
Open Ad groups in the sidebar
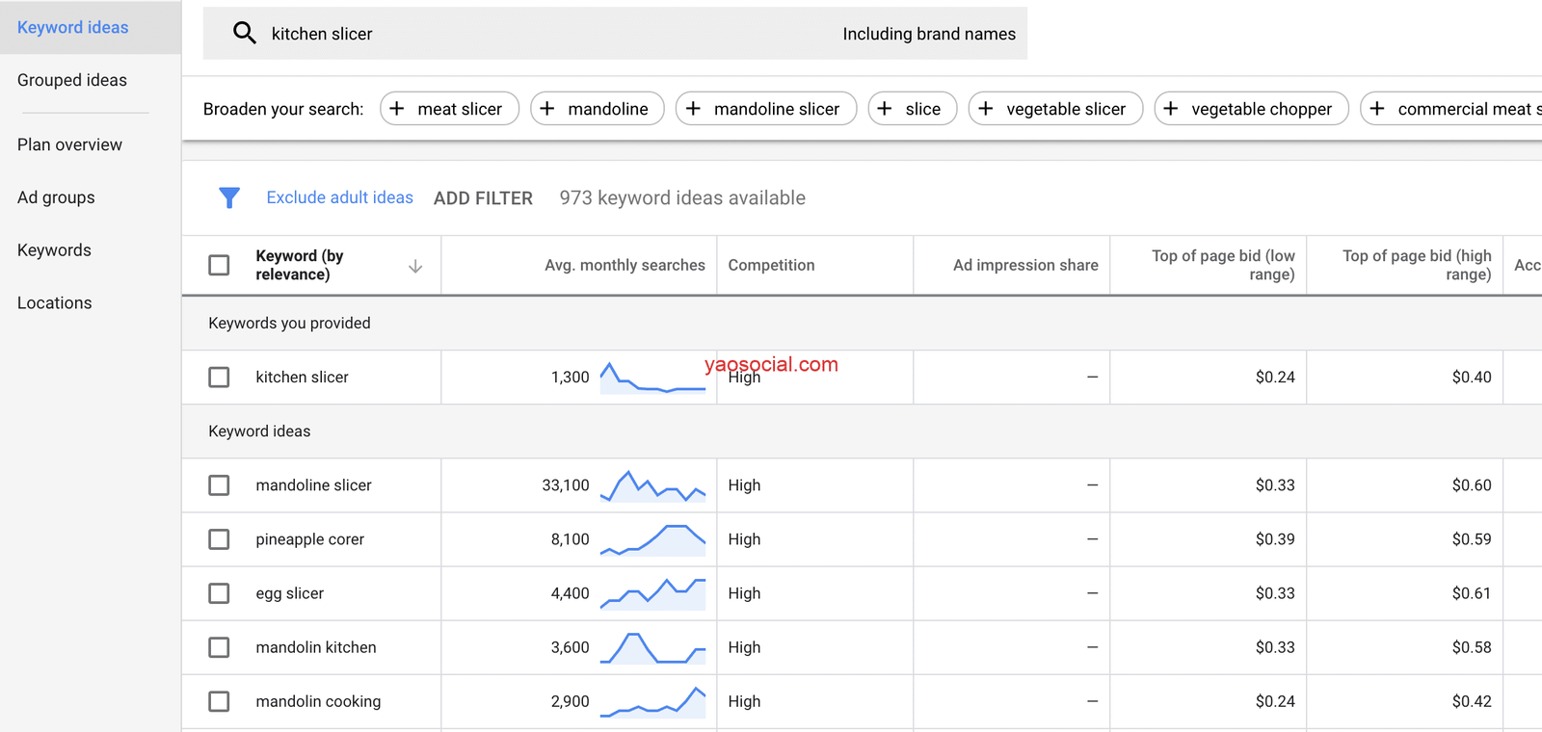point(56,197)
